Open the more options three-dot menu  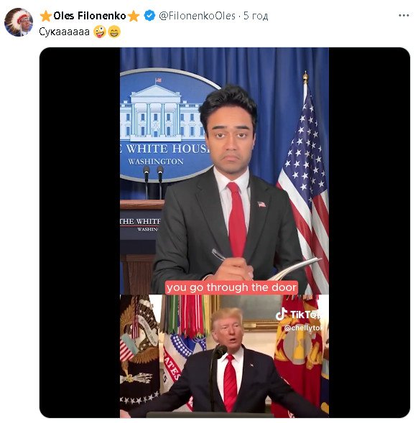pos(404,16)
